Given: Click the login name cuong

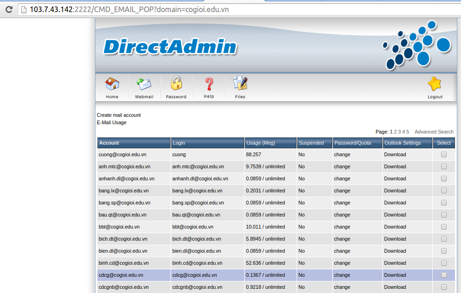Looking at the screenshot, I should point(179,154).
